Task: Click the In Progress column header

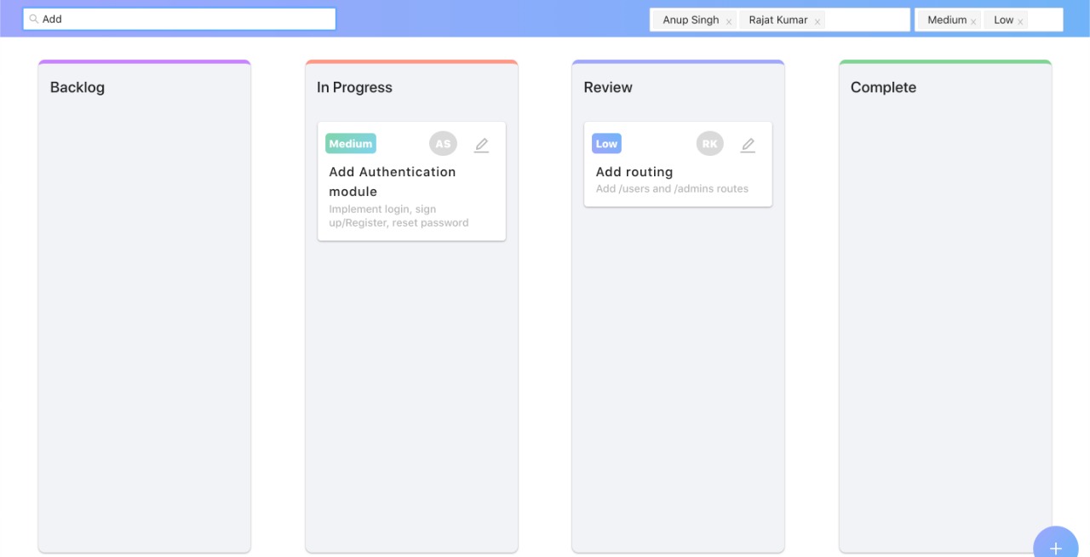Action: pos(353,87)
